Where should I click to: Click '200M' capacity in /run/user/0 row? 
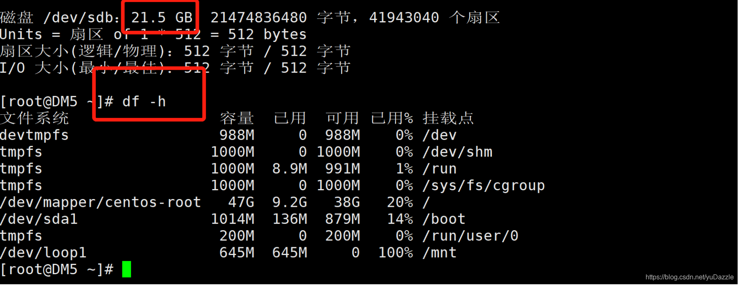(x=237, y=236)
